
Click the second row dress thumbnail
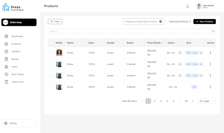[59, 64]
